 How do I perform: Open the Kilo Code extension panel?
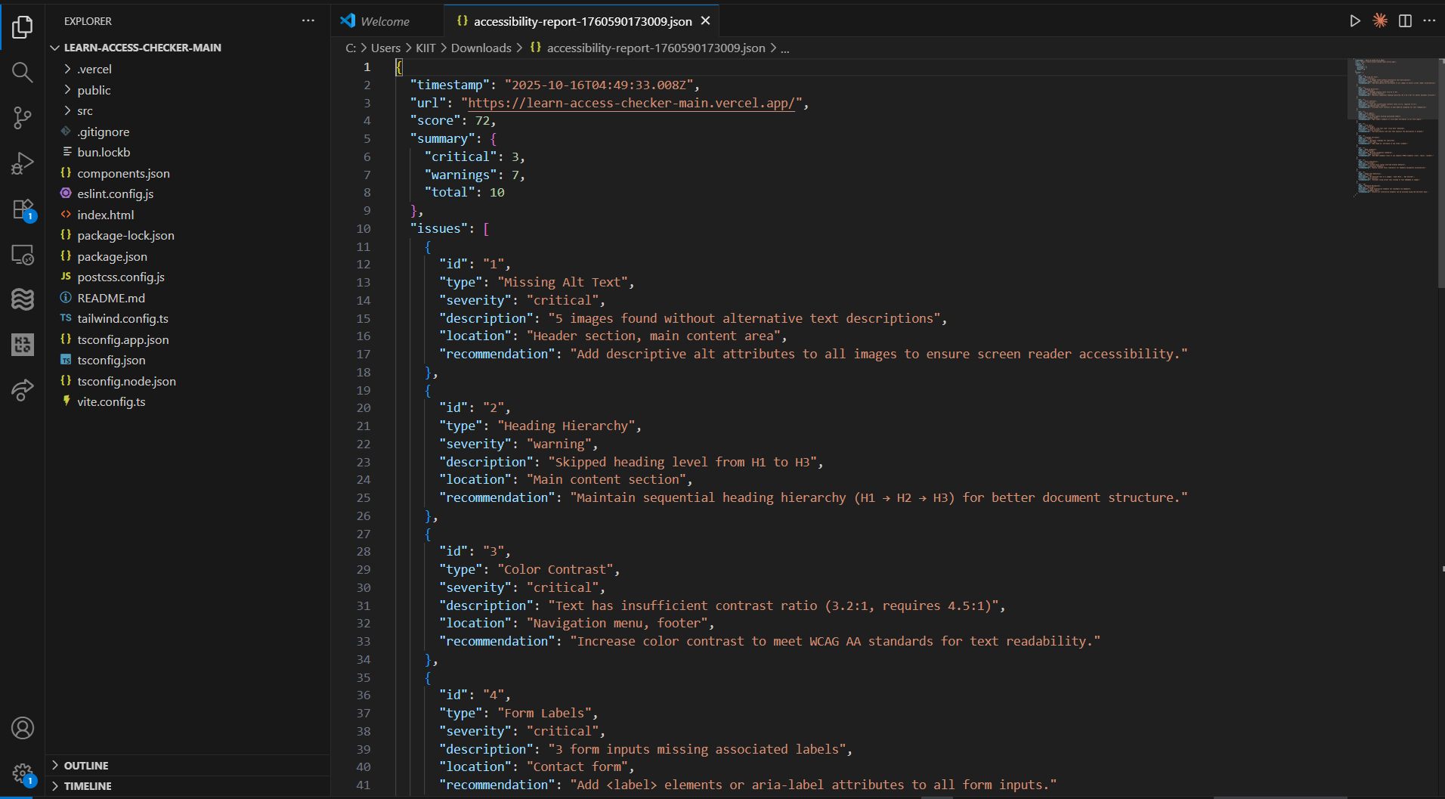click(x=23, y=345)
